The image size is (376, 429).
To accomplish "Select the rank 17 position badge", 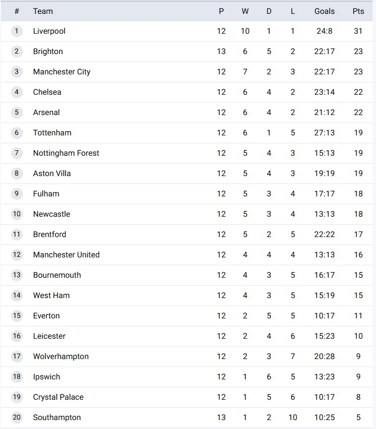I will click(x=17, y=357).
